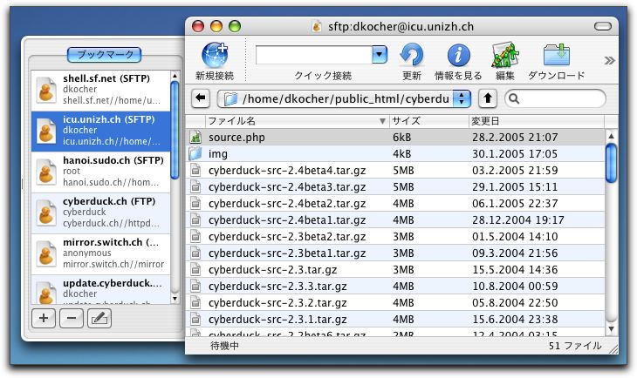This screenshot has width=637, height=378.
Task: Click the title bar document proxy icon
Action: [x=317, y=26]
